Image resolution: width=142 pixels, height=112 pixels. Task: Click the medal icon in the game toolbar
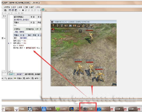57,26
